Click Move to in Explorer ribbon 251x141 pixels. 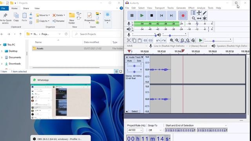(x=43, y=15)
